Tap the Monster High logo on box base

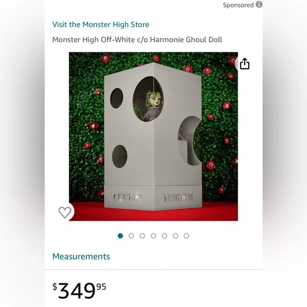tap(178, 197)
